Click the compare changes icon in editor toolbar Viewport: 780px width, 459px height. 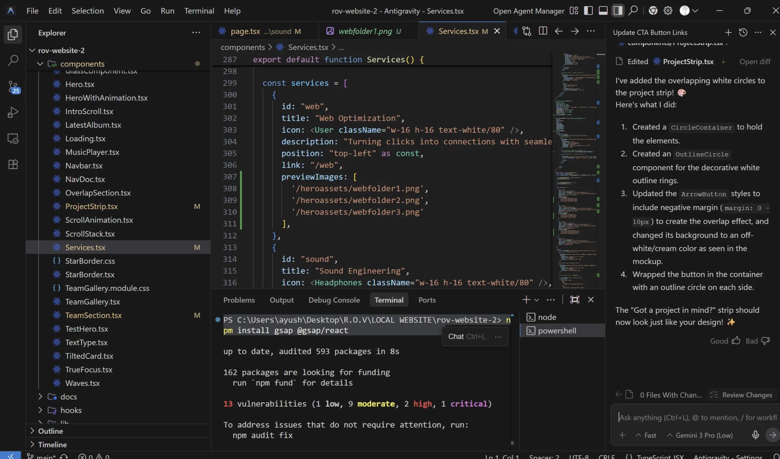[x=526, y=31]
